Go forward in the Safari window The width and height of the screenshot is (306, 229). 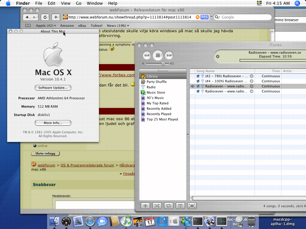[35, 17]
